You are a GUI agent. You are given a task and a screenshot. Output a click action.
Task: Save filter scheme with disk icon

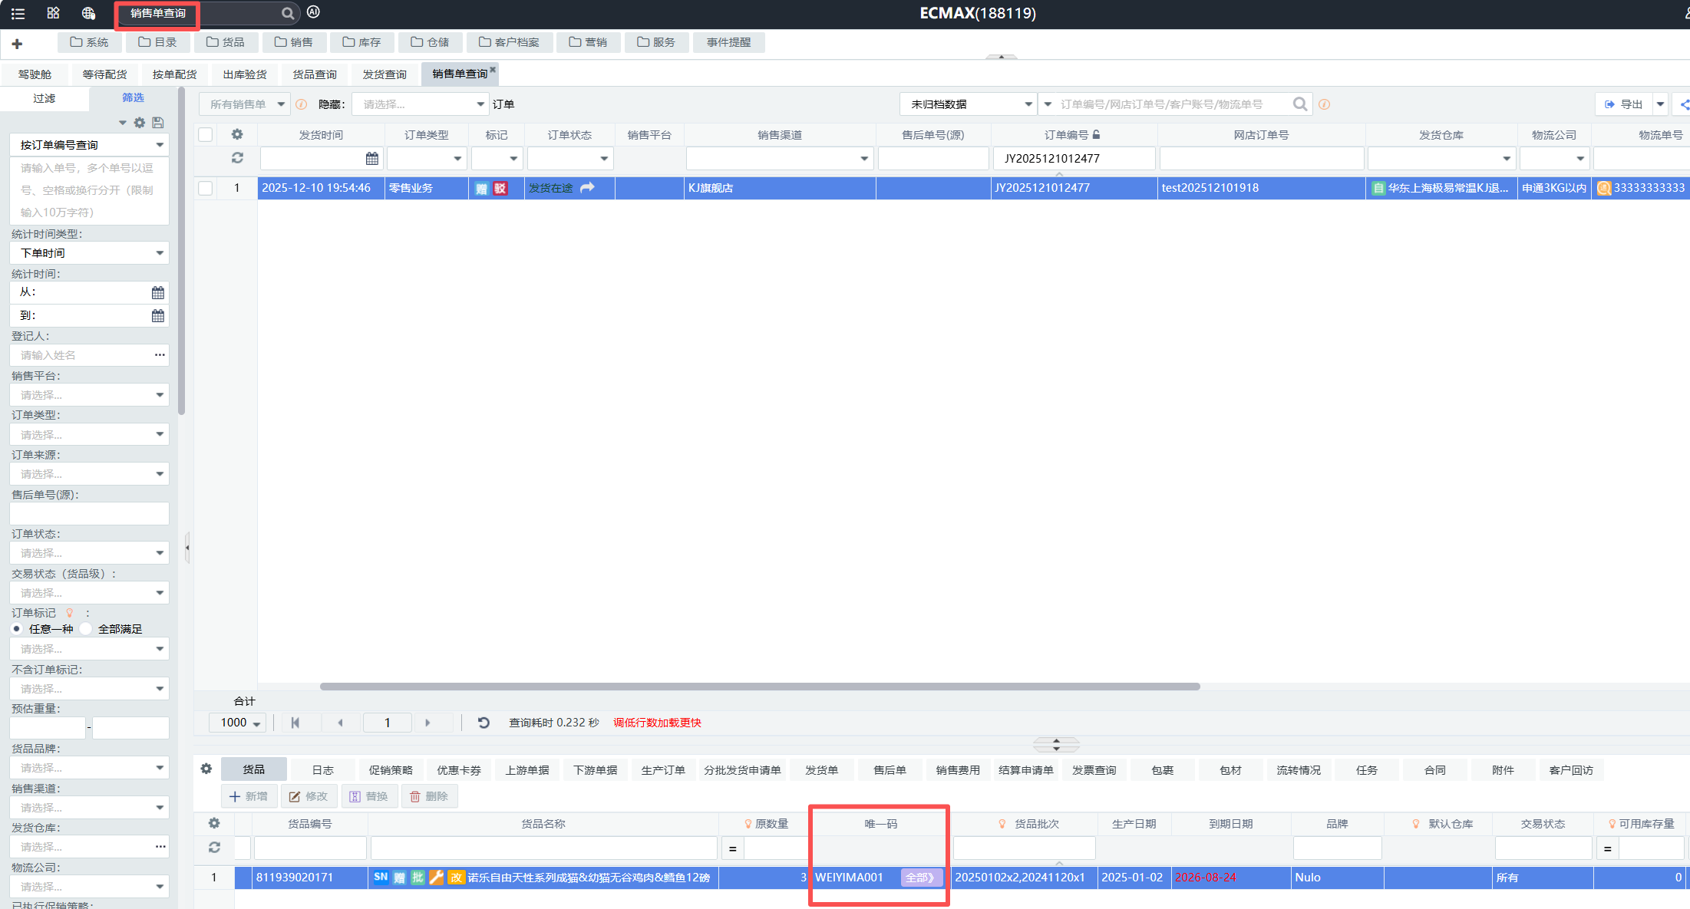tap(158, 123)
